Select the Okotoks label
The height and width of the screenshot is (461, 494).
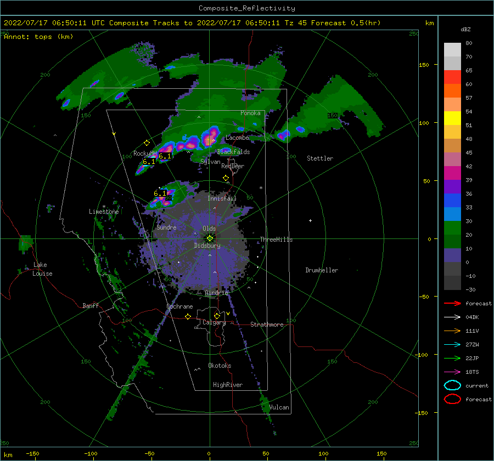[x=220, y=365]
